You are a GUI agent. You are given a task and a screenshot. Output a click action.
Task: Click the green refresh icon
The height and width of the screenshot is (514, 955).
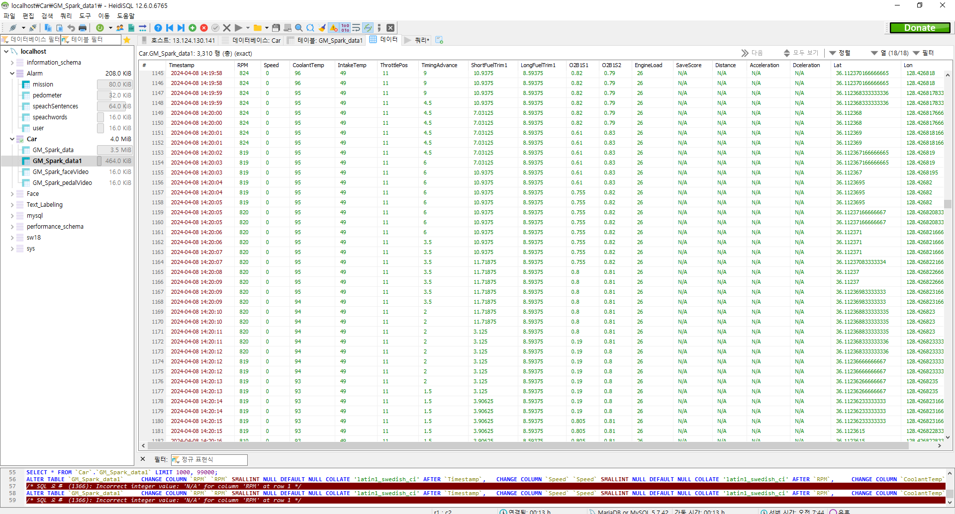[100, 28]
